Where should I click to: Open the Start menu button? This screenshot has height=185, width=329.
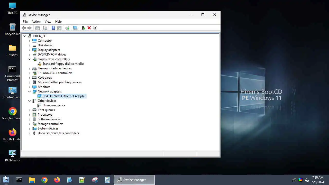pyautogui.click(x=6, y=180)
